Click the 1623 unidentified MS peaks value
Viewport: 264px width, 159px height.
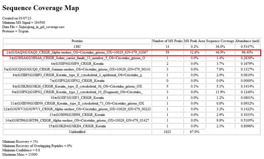coord(167,132)
